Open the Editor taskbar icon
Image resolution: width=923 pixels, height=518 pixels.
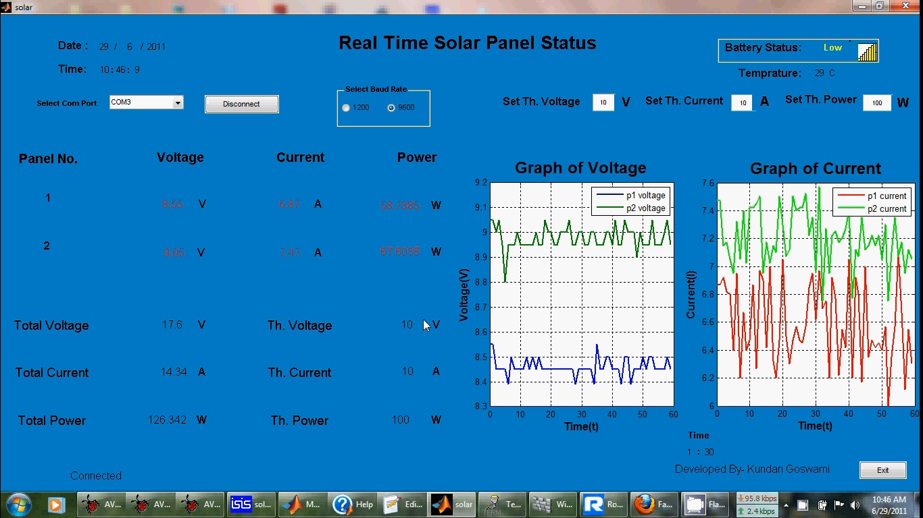403,504
